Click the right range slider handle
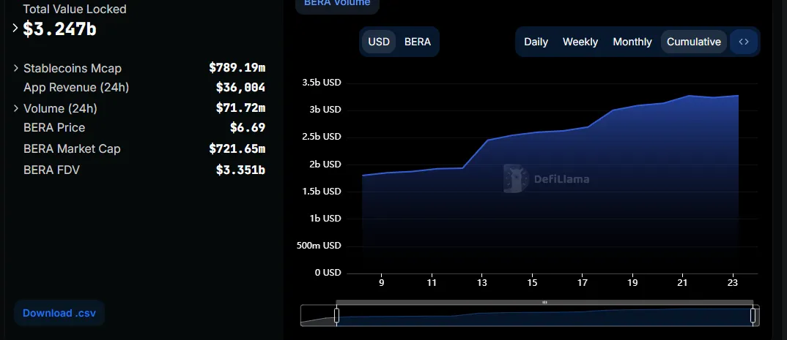787x340 pixels. click(753, 315)
